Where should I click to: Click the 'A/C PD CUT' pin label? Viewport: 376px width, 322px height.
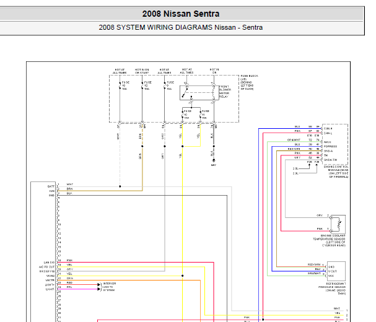46,267
